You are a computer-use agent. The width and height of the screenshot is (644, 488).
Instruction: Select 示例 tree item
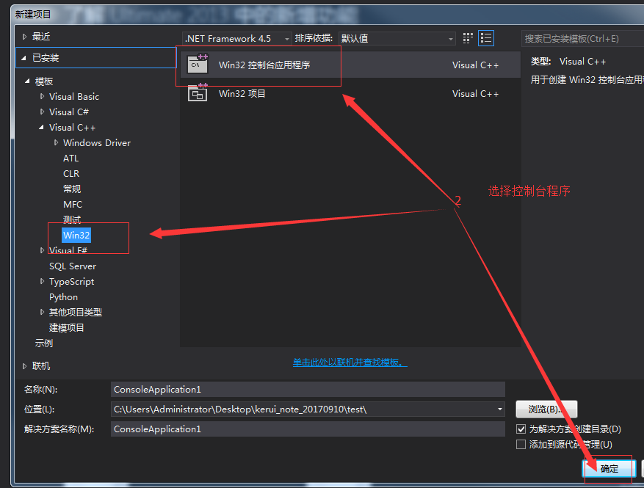click(44, 343)
